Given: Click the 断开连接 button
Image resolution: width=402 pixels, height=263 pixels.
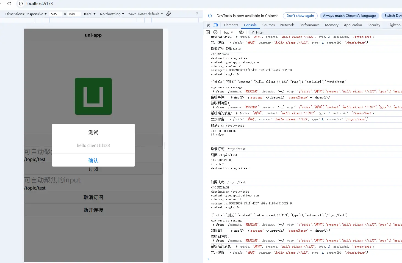Looking at the screenshot, I should tap(93, 210).
